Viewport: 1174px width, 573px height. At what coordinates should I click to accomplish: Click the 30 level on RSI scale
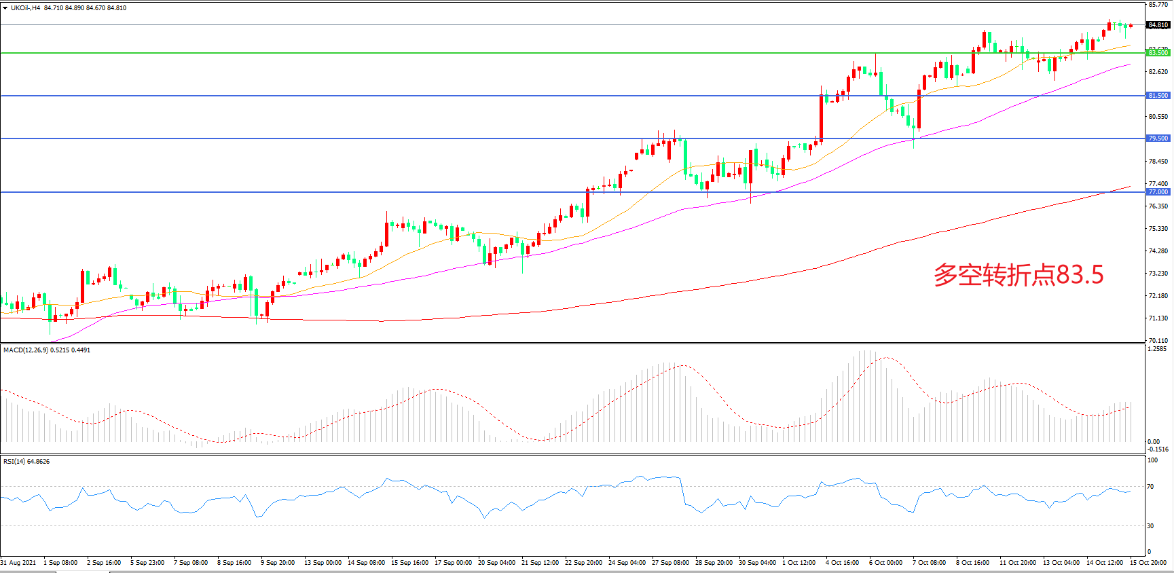tap(1150, 526)
